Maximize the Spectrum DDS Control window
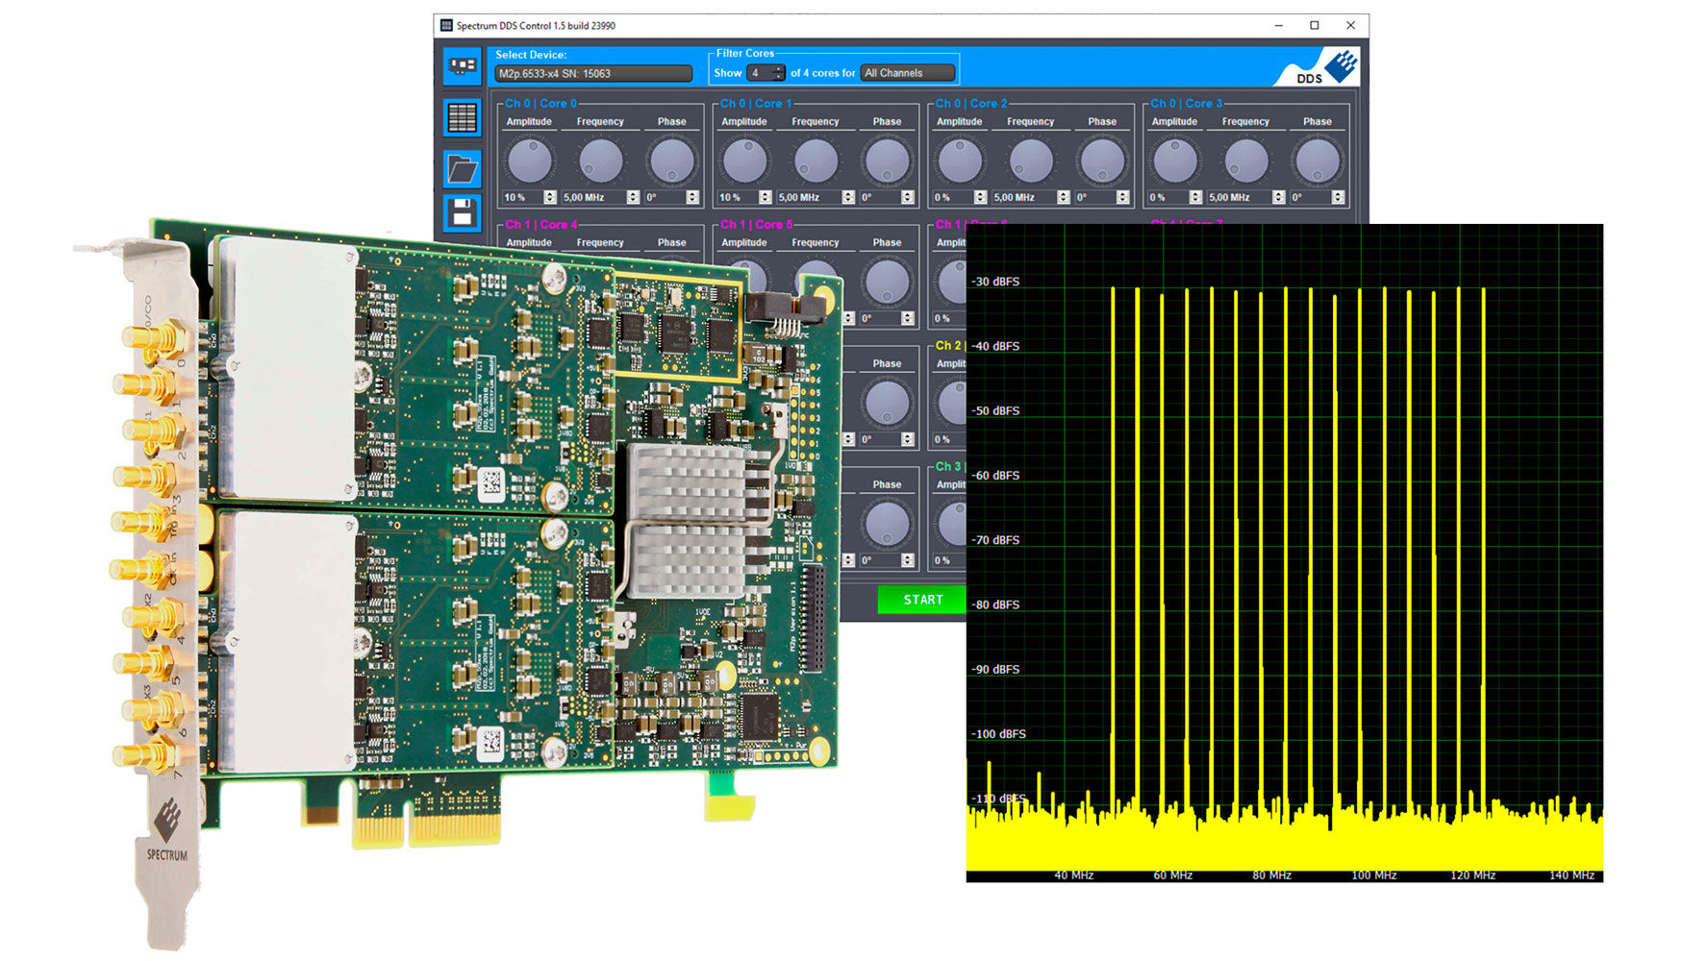The width and height of the screenshot is (1683, 961). click(x=1315, y=26)
